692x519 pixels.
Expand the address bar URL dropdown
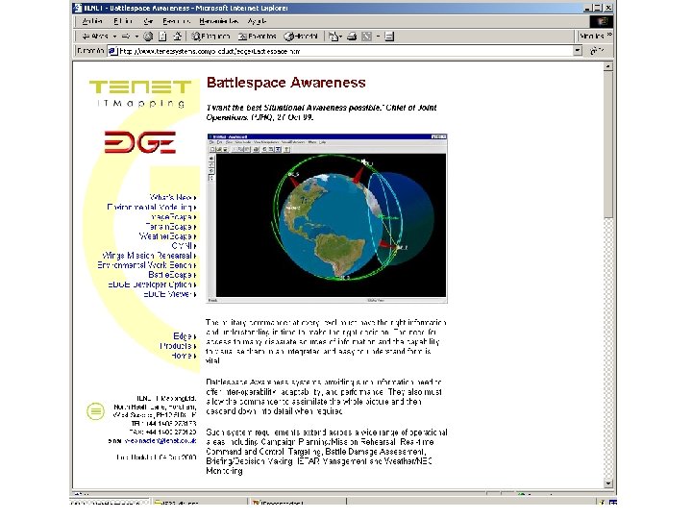(578, 51)
